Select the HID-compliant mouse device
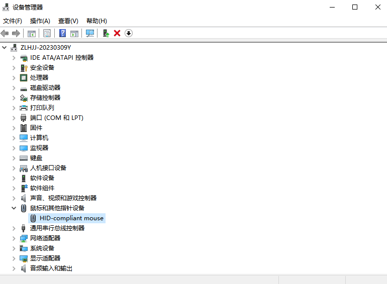The image size is (387, 284). pos(71,218)
